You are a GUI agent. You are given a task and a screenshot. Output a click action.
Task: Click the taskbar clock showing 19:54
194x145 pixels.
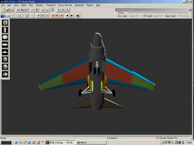[189, 143]
